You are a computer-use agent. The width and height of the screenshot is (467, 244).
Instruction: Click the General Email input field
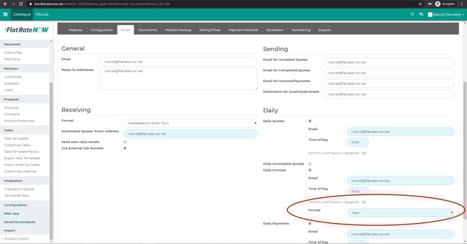pyautogui.click(x=179, y=62)
